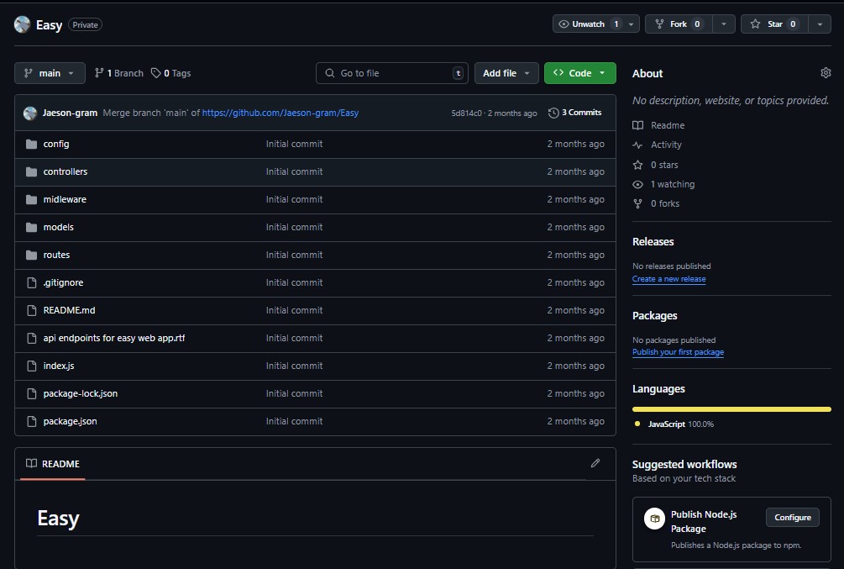Open commit hash 5d814c0
This screenshot has height=569, width=844.
tap(466, 113)
